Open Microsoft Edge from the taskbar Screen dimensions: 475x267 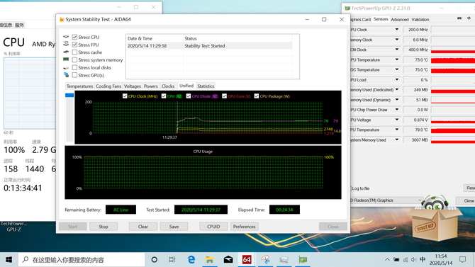(191, 259)
